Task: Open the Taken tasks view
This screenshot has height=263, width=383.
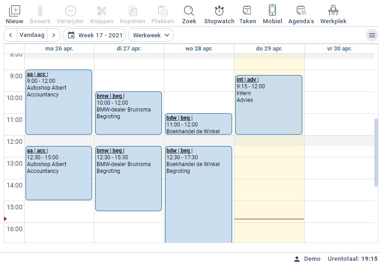Action: (247, 11)
